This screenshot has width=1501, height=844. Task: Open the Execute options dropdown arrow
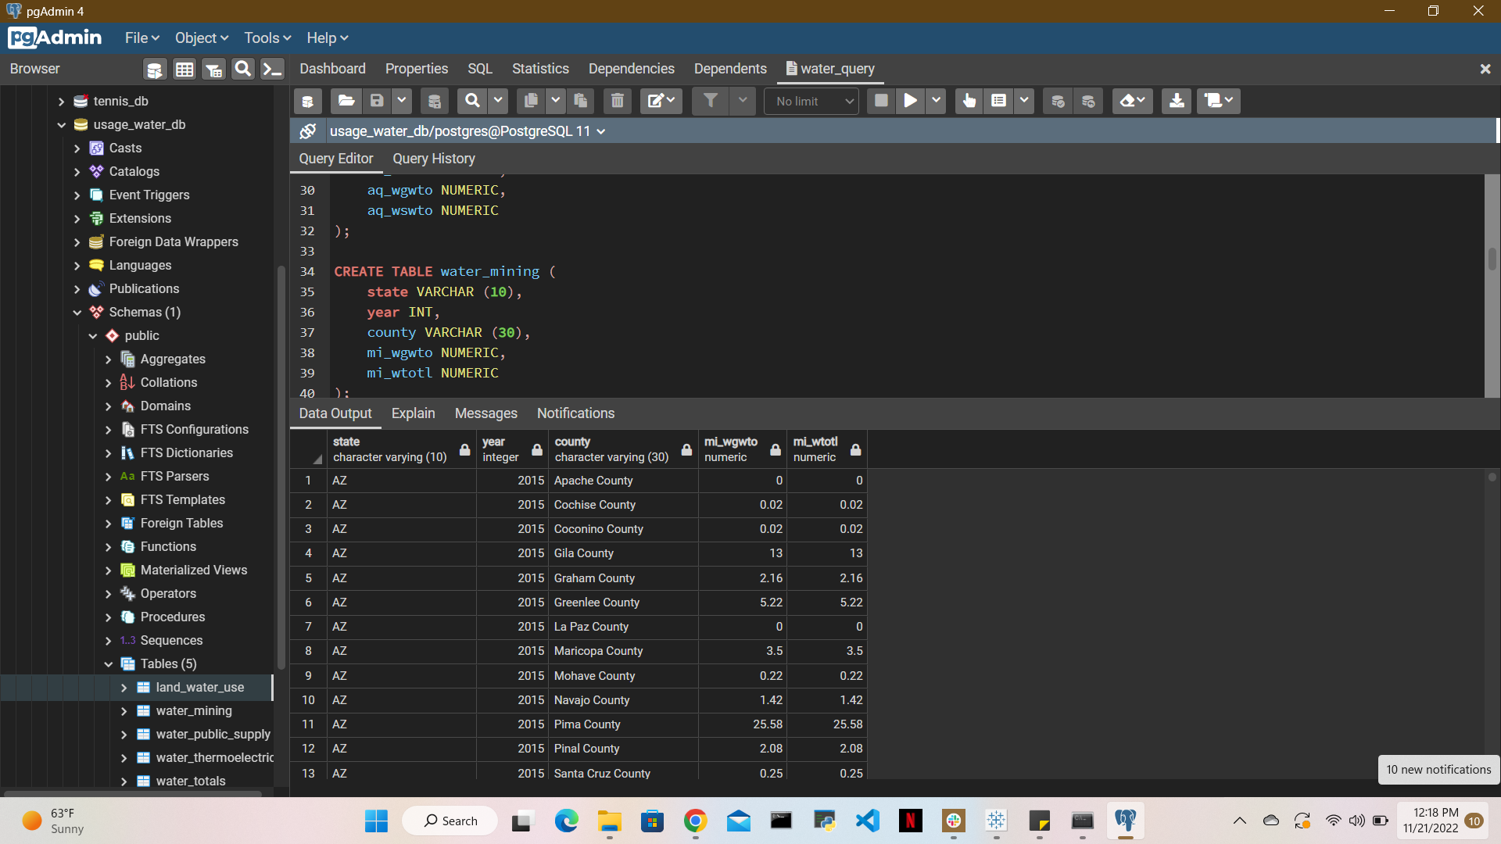tap(936, 101)
